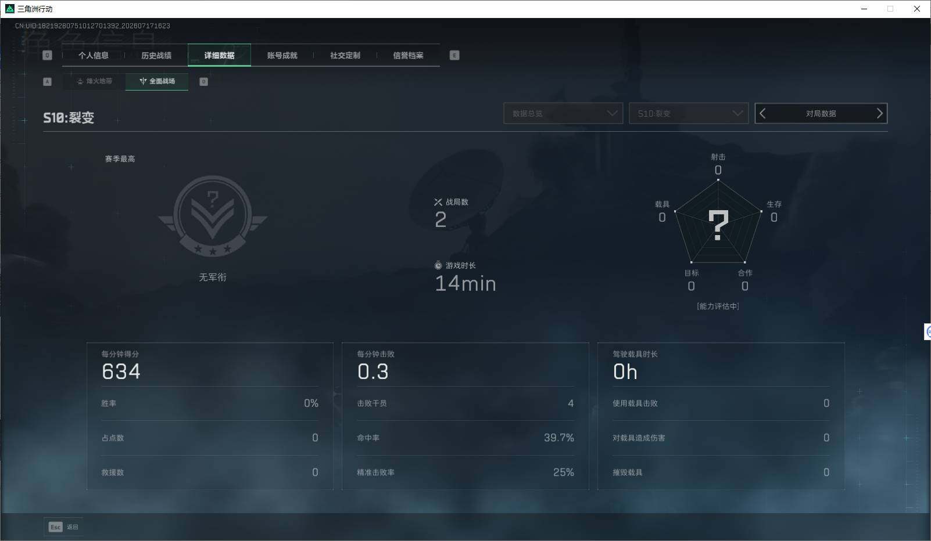Open the 账号成就 tab
Screen dimensions: 931x541
click(282, 55)
